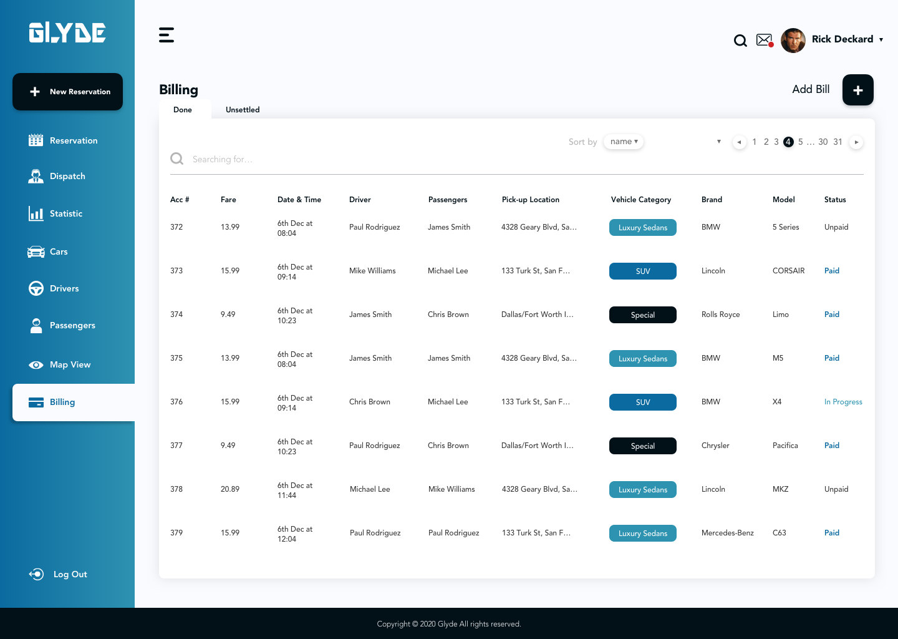The image size is (898, 639).
Task: Click the plus Add Bill button
Action: coord(858,90)
